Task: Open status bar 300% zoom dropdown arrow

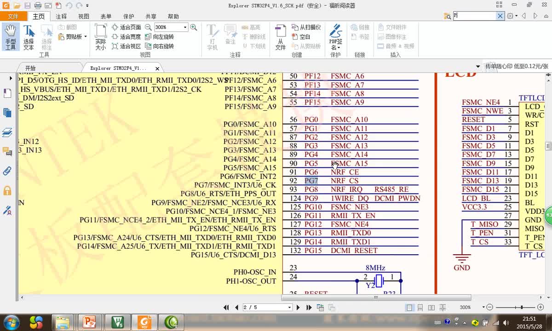Action: pyautogui.click(x=483, y=307)
